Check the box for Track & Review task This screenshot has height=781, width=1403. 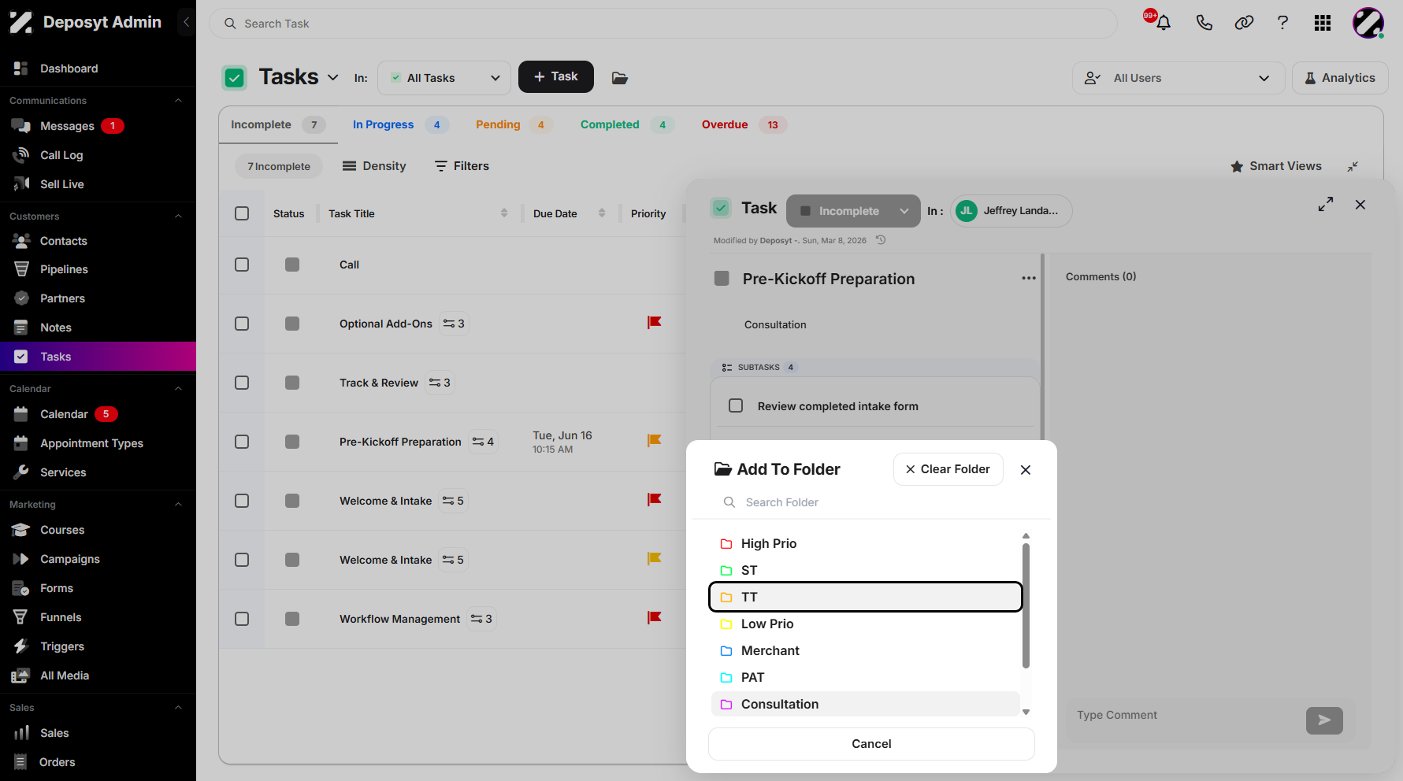pos(242,383)
